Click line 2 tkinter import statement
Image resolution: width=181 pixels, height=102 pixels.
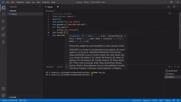pos(64,16)
